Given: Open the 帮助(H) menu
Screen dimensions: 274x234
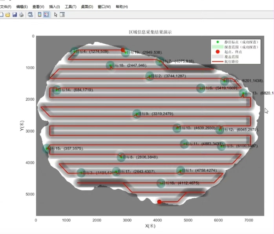Looking at the screenshot, I should [x=122, y=7].
